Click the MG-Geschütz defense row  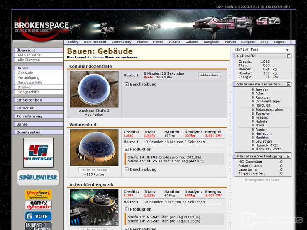point(260,162)
